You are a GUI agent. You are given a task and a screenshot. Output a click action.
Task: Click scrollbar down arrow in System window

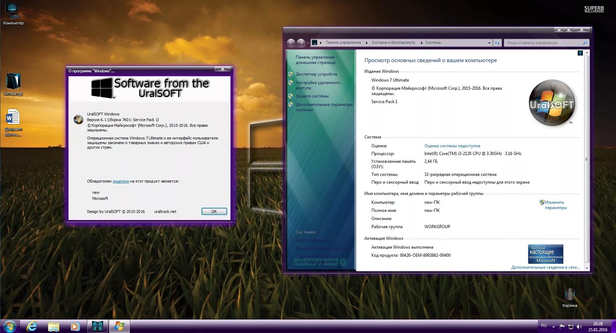pyautogui.click(x=587, y=268)
